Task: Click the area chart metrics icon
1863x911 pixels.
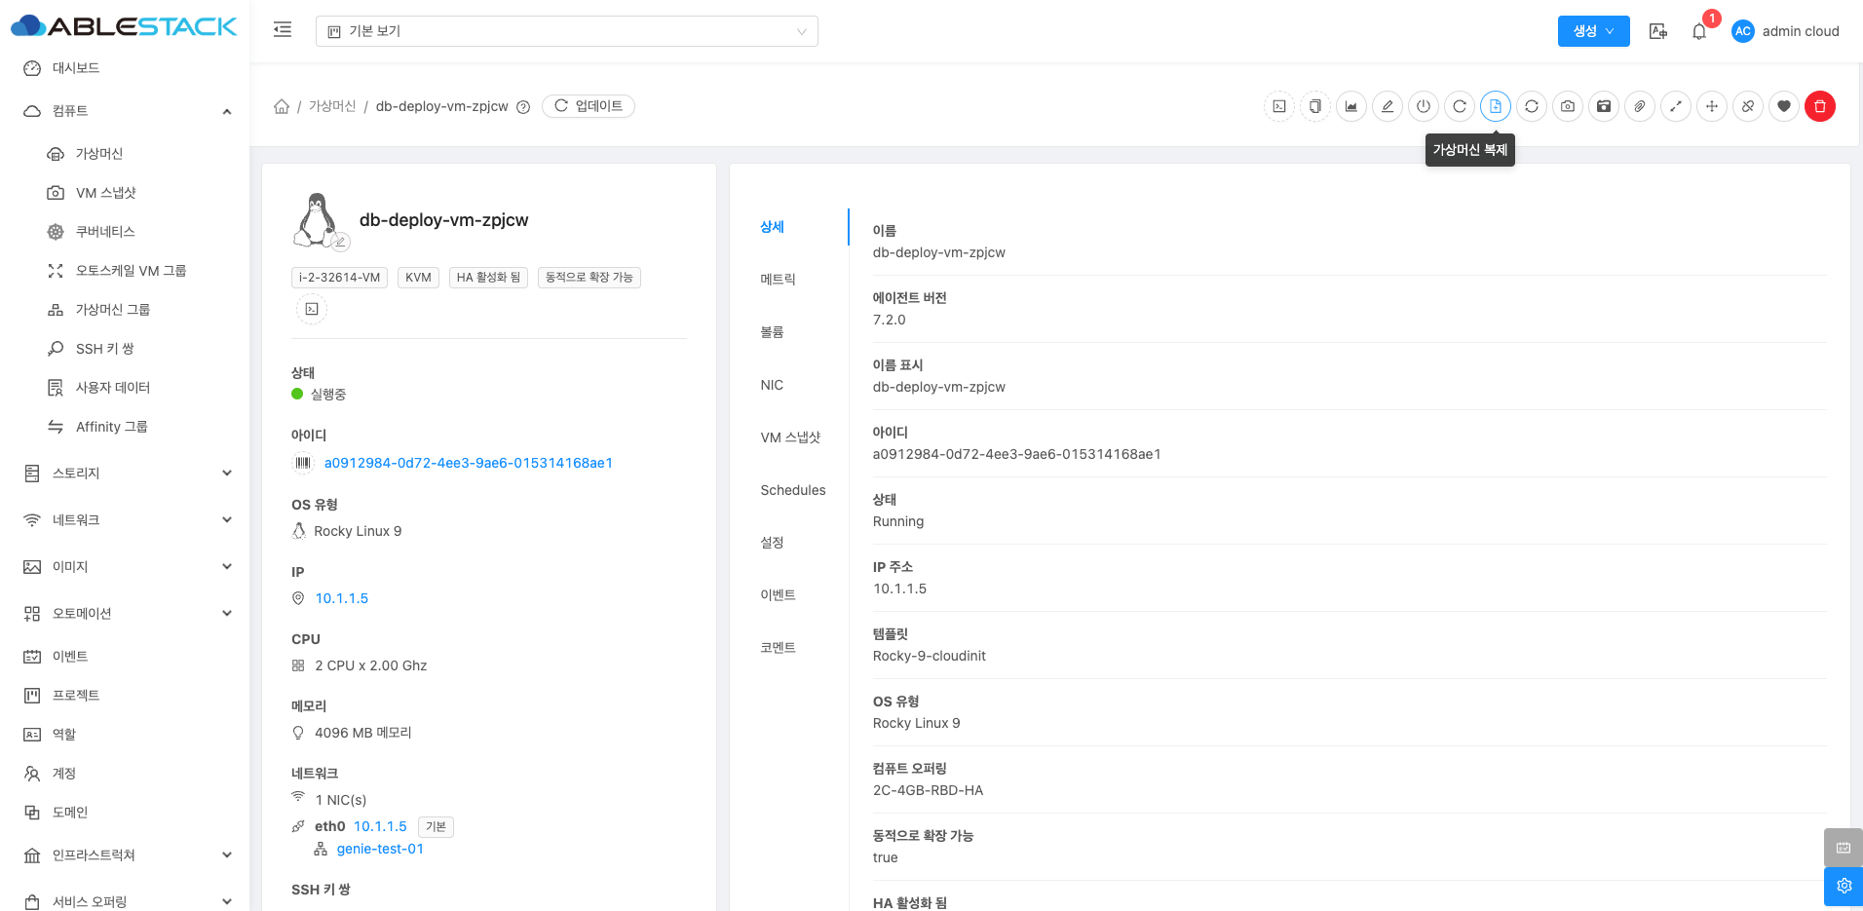Action: [x=1351, y=106]
